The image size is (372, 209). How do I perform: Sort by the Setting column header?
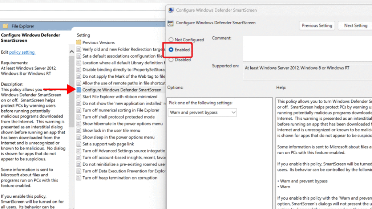coord(84,35)
